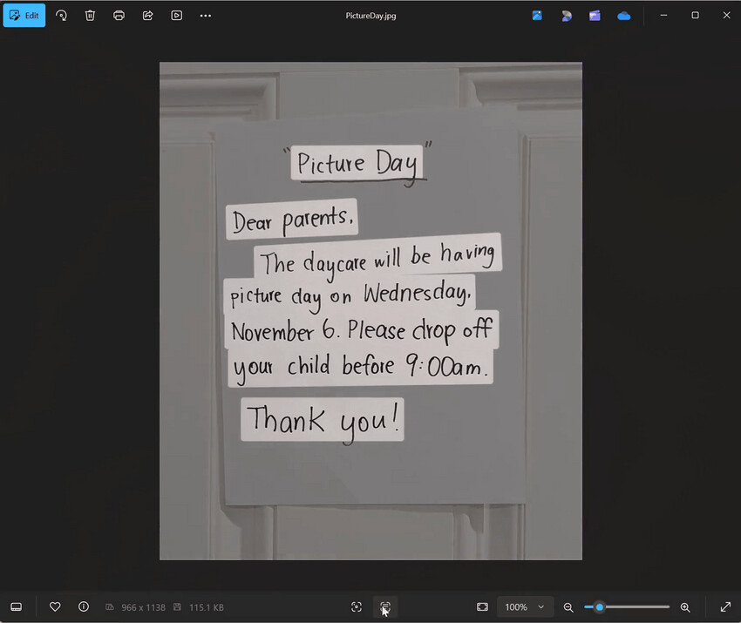Launch the Photos gallery app icon
Image resolution: width=741 pixels, height=623 pixels.
[x=537, y=16]
